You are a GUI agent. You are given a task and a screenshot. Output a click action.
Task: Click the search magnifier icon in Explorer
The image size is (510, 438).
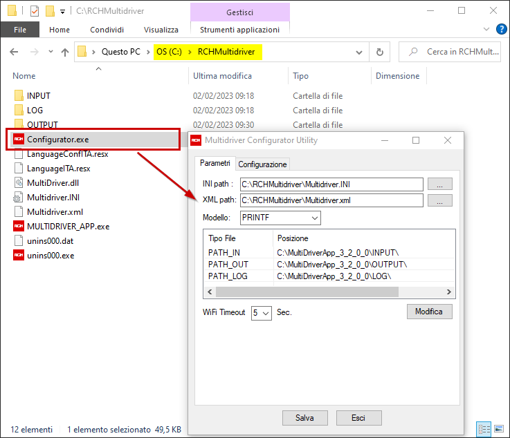(413, 52)
